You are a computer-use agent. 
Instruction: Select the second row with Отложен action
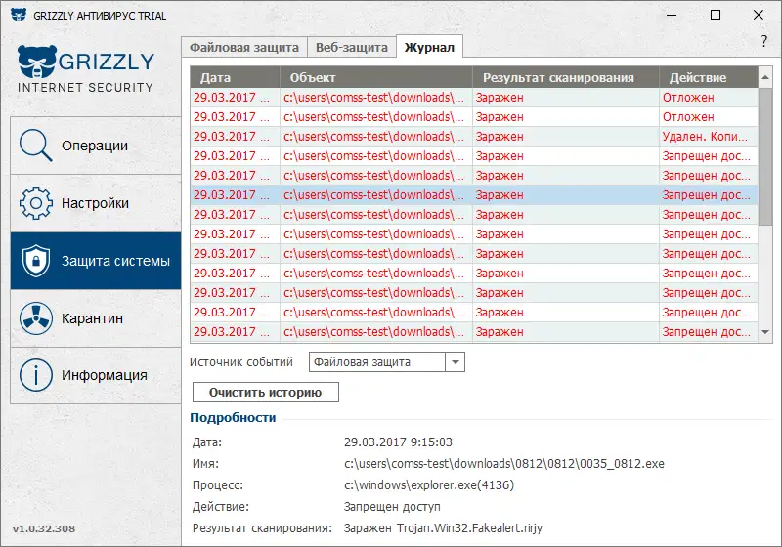(x=474, y=117)
